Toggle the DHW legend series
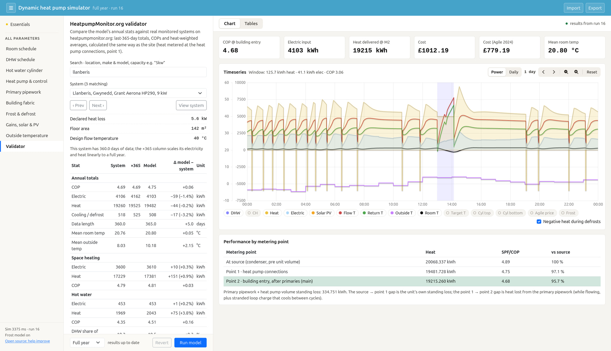 [x=233, y=213]
